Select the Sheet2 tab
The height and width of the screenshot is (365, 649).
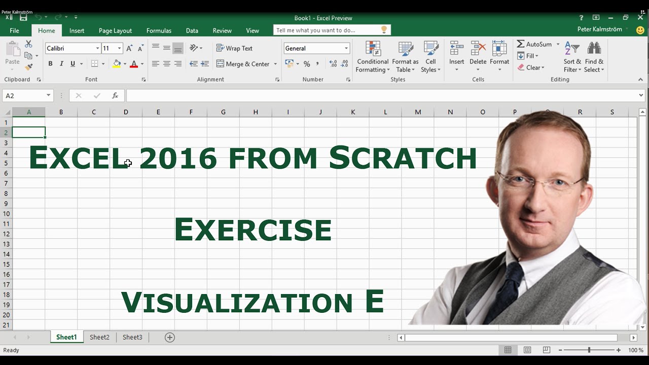99,337
